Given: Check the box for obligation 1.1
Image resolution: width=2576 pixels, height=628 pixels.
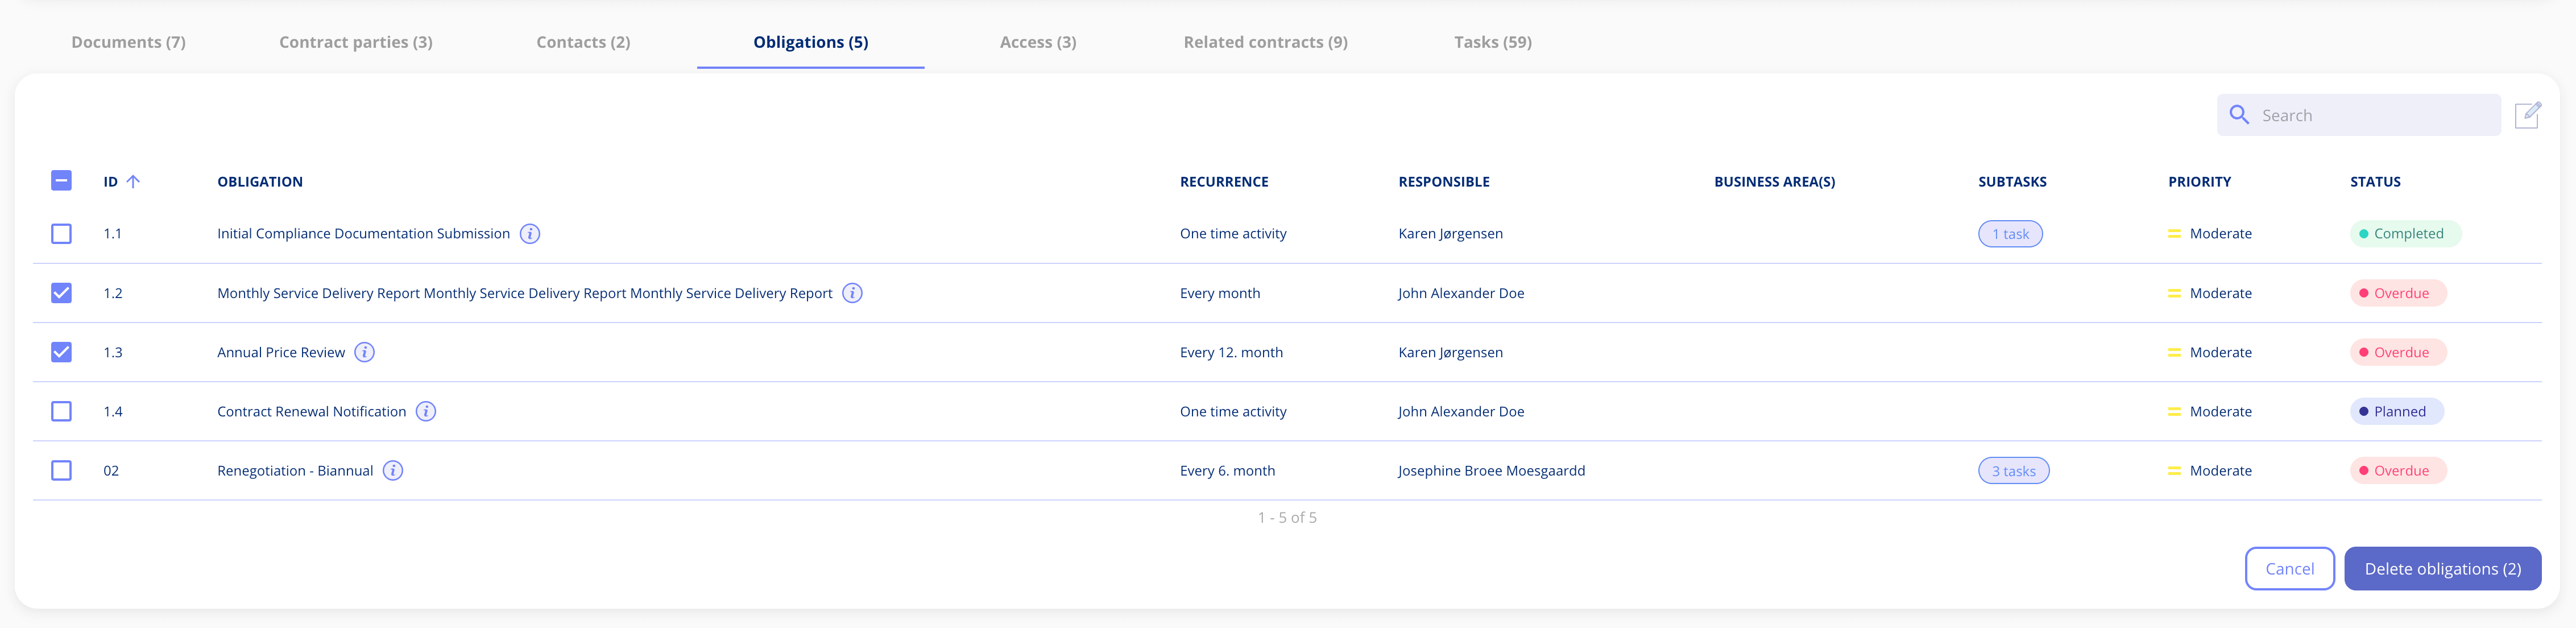Looking at the screenshot, I should [61, 234].
